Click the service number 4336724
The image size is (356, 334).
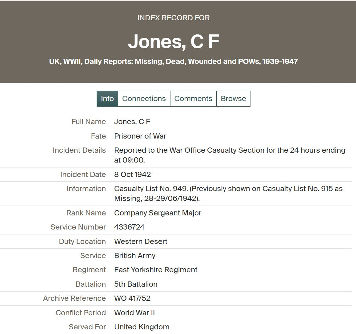point(129,227)
